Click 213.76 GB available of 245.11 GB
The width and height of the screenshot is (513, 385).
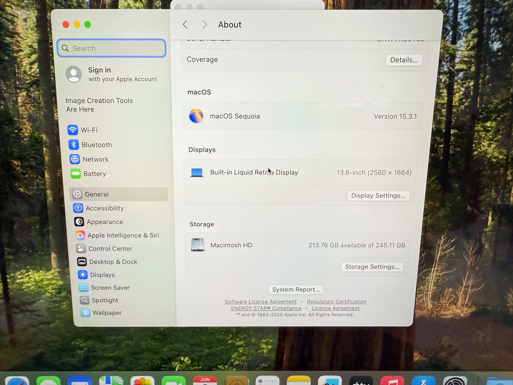[357, 245]
